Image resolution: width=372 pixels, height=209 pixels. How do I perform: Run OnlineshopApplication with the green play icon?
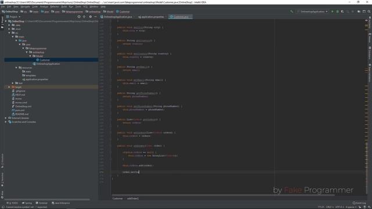[x=332, y=12]
